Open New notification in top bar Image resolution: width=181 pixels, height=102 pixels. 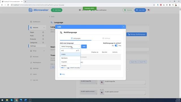coord(100,10)
